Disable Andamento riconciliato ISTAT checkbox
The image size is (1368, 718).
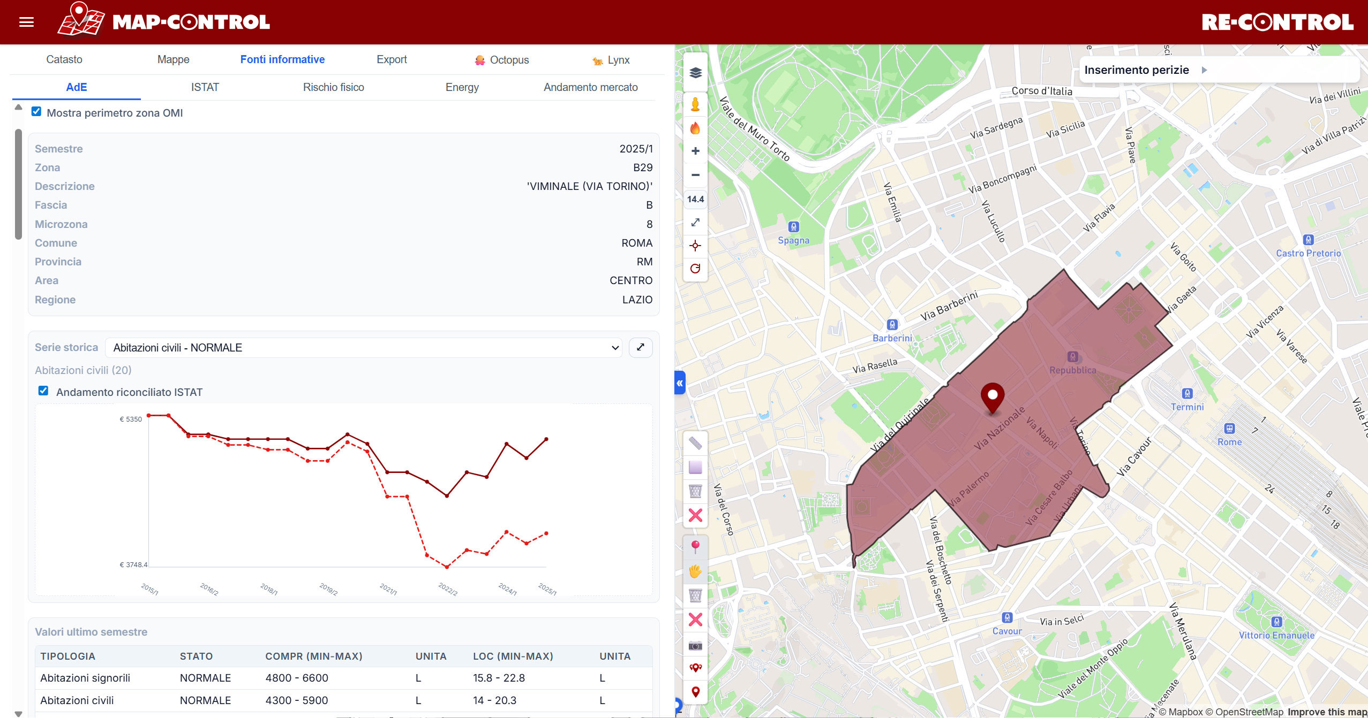[43, 391]
